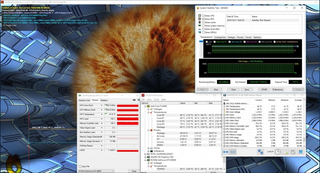The width and height of the screenshot is (320, 173).
Task: Click Stop button in AIDA64
Action: [216, 90]
